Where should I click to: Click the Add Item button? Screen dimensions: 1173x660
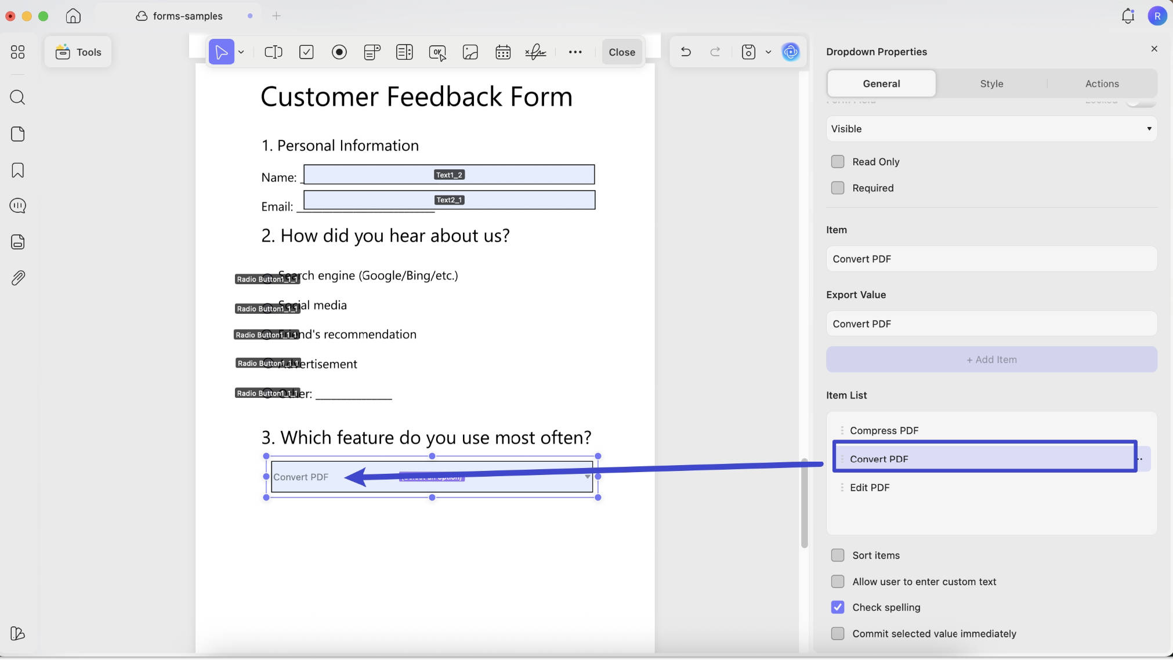[991, 360]
